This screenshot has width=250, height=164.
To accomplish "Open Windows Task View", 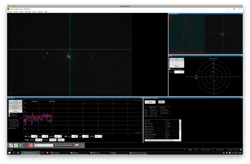I will point(18,153).
